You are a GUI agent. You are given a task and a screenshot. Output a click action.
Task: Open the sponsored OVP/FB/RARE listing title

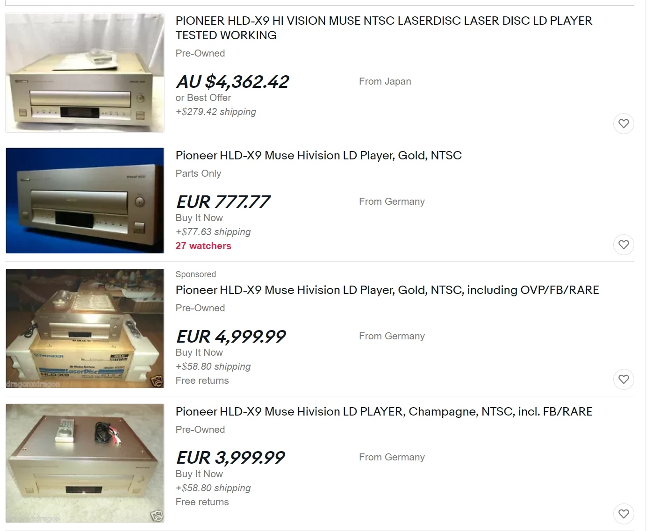387,290
